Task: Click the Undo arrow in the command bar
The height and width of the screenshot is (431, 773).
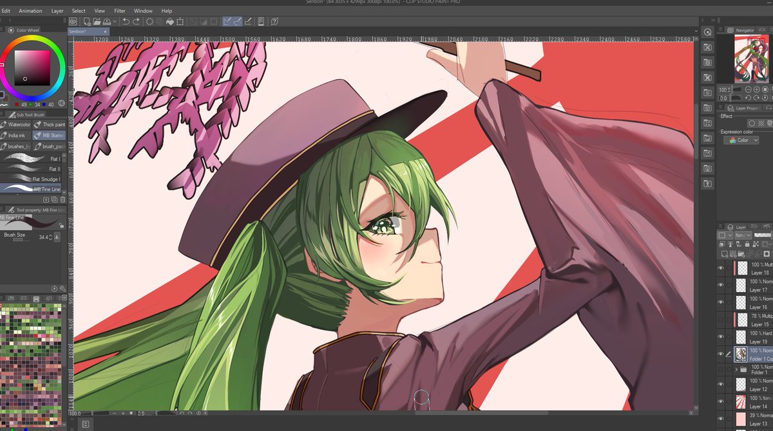Action: point(126,21)
